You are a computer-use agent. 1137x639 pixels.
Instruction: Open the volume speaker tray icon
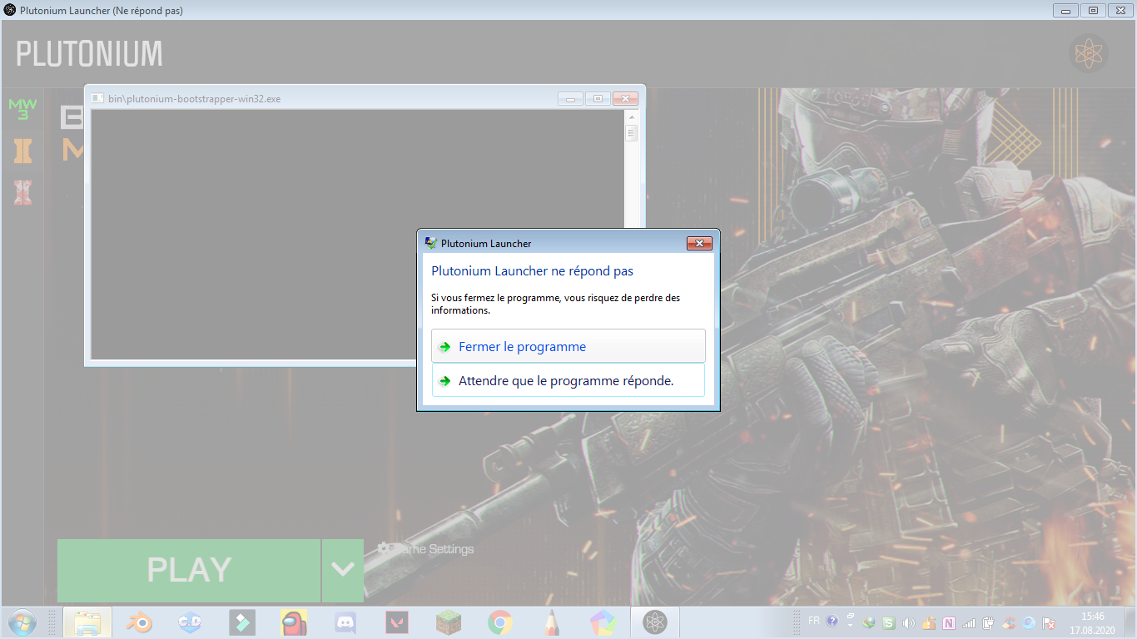[x=908, y=622]
